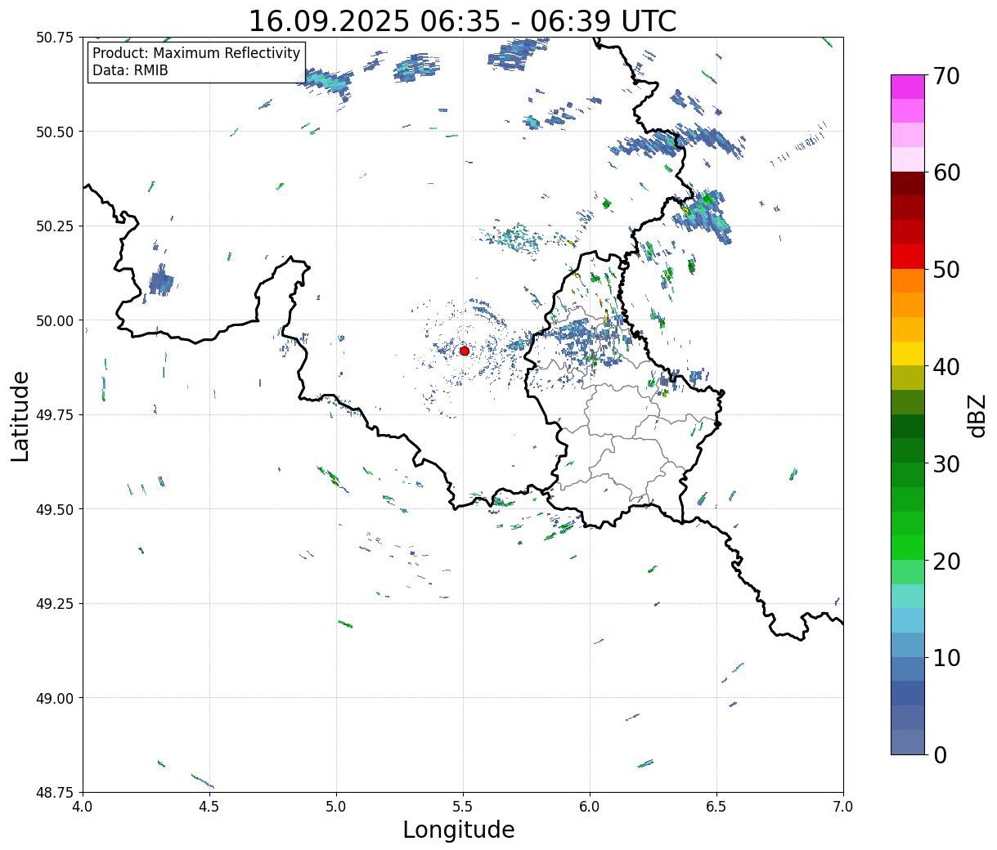This screenshot has width=997, height=850.
Task: Click the plot title showing 16.09.2025 time range
Action: coord(463,20)
